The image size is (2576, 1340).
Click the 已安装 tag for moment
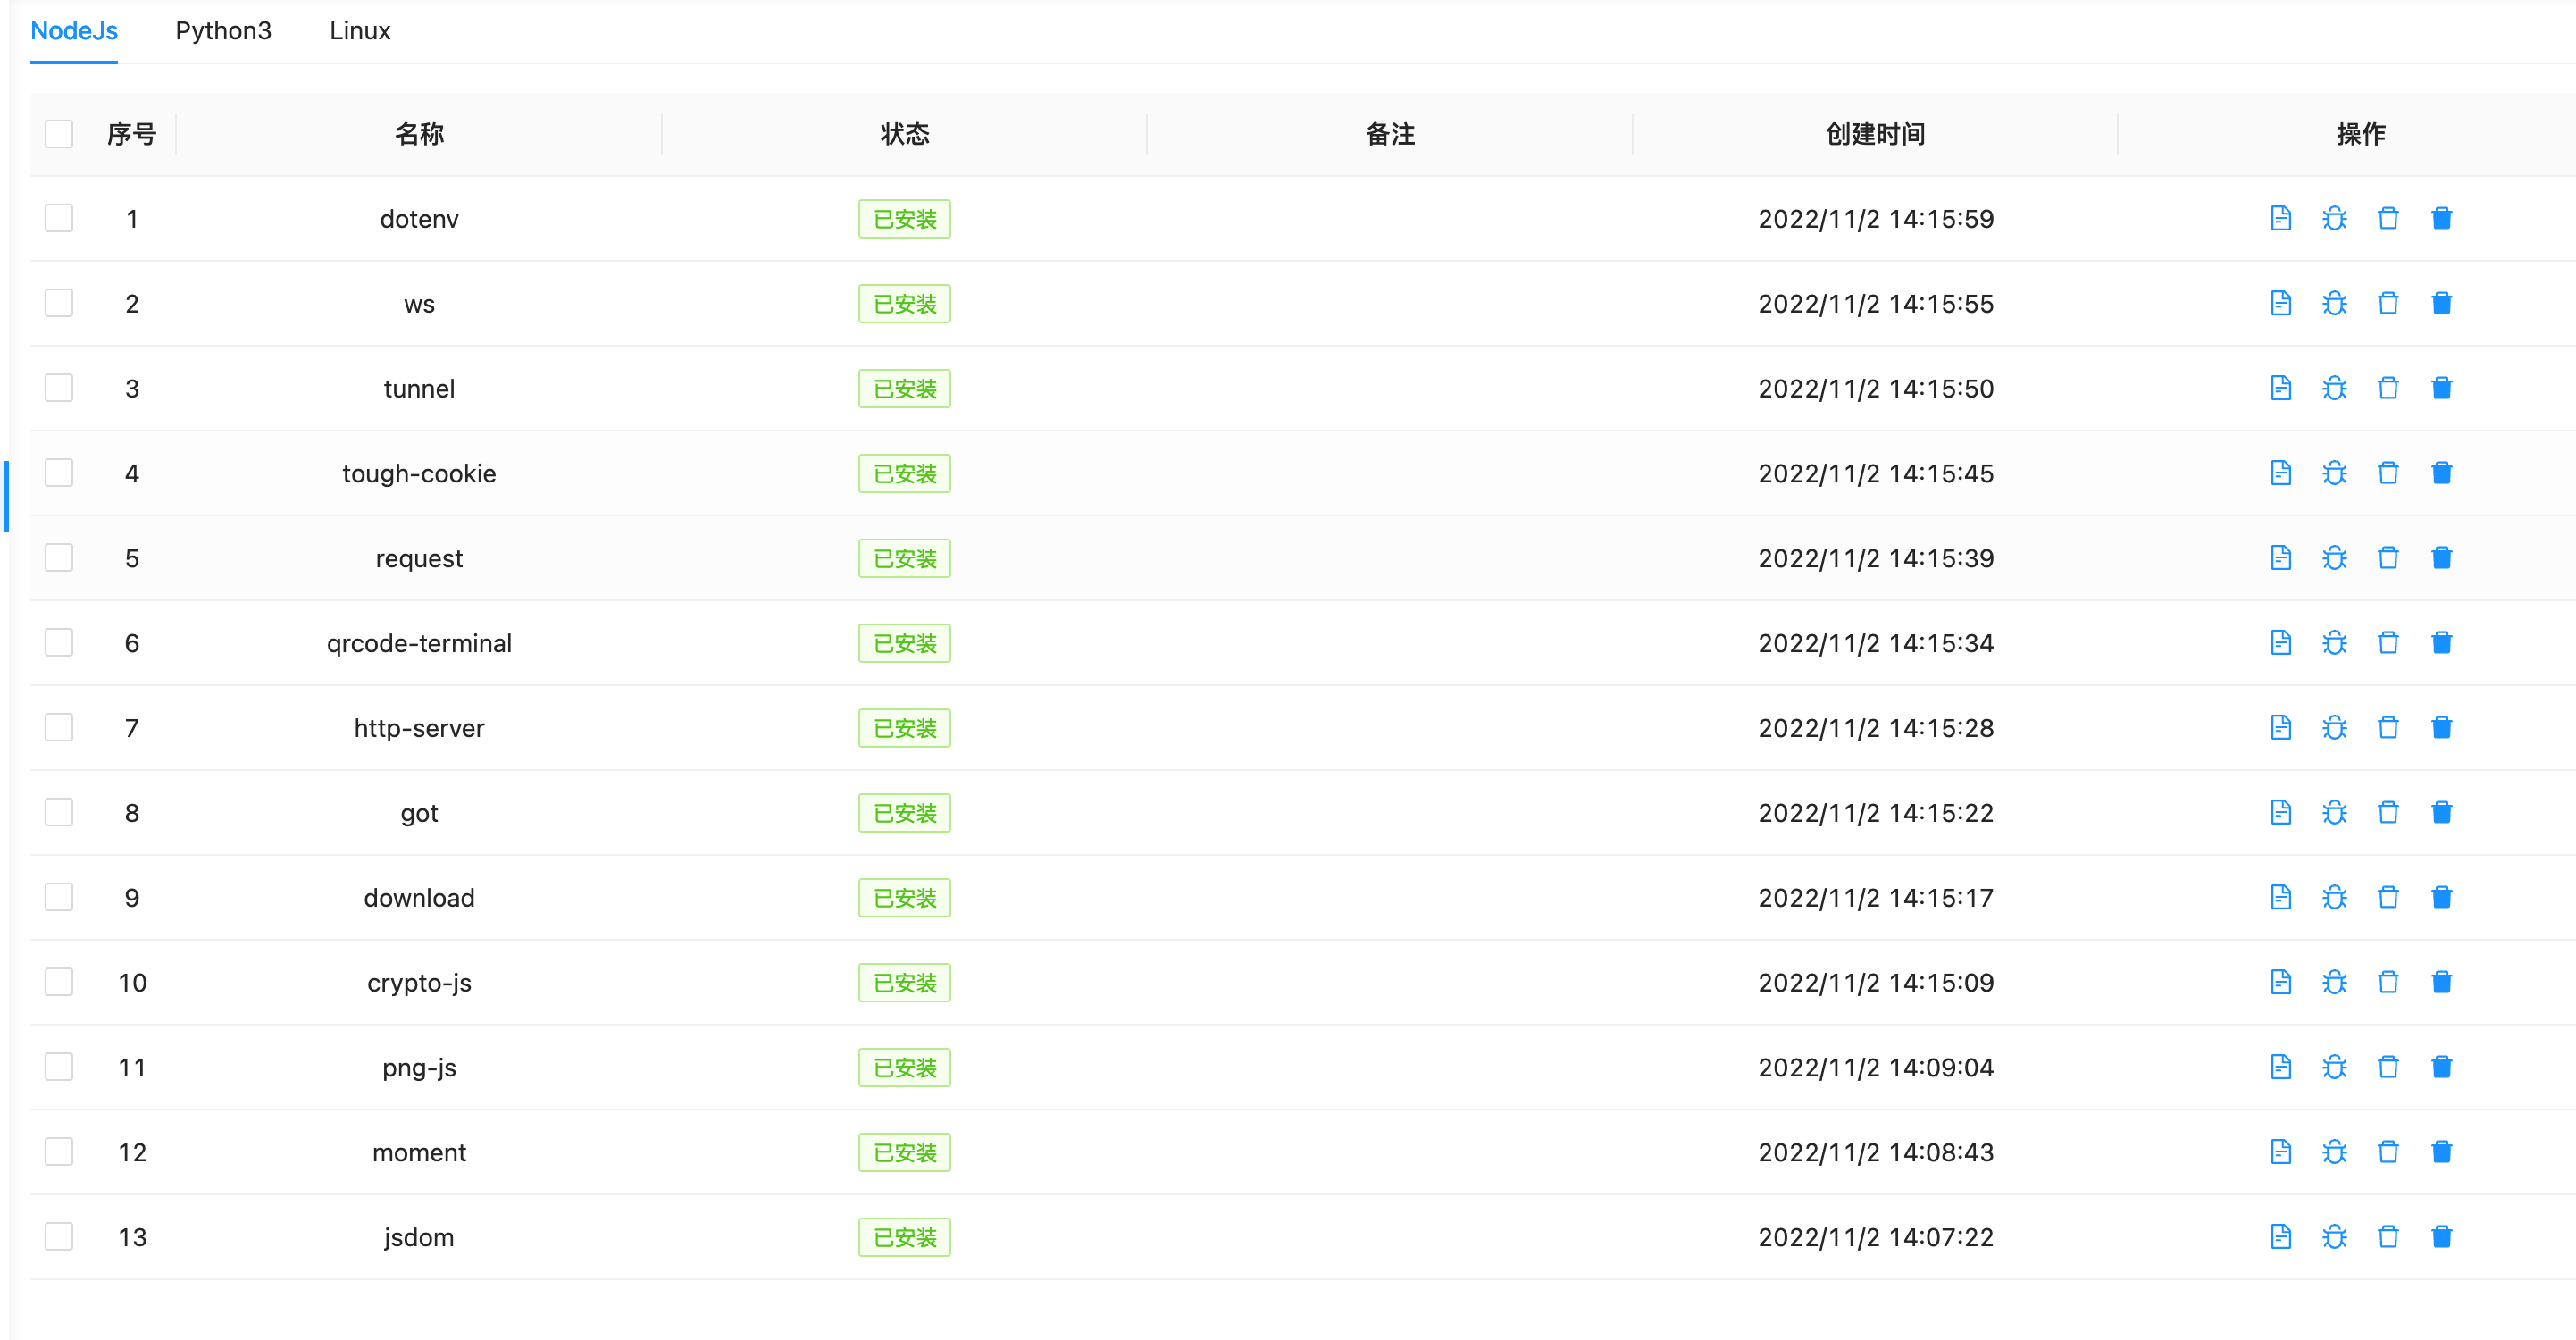point(904,1153)
